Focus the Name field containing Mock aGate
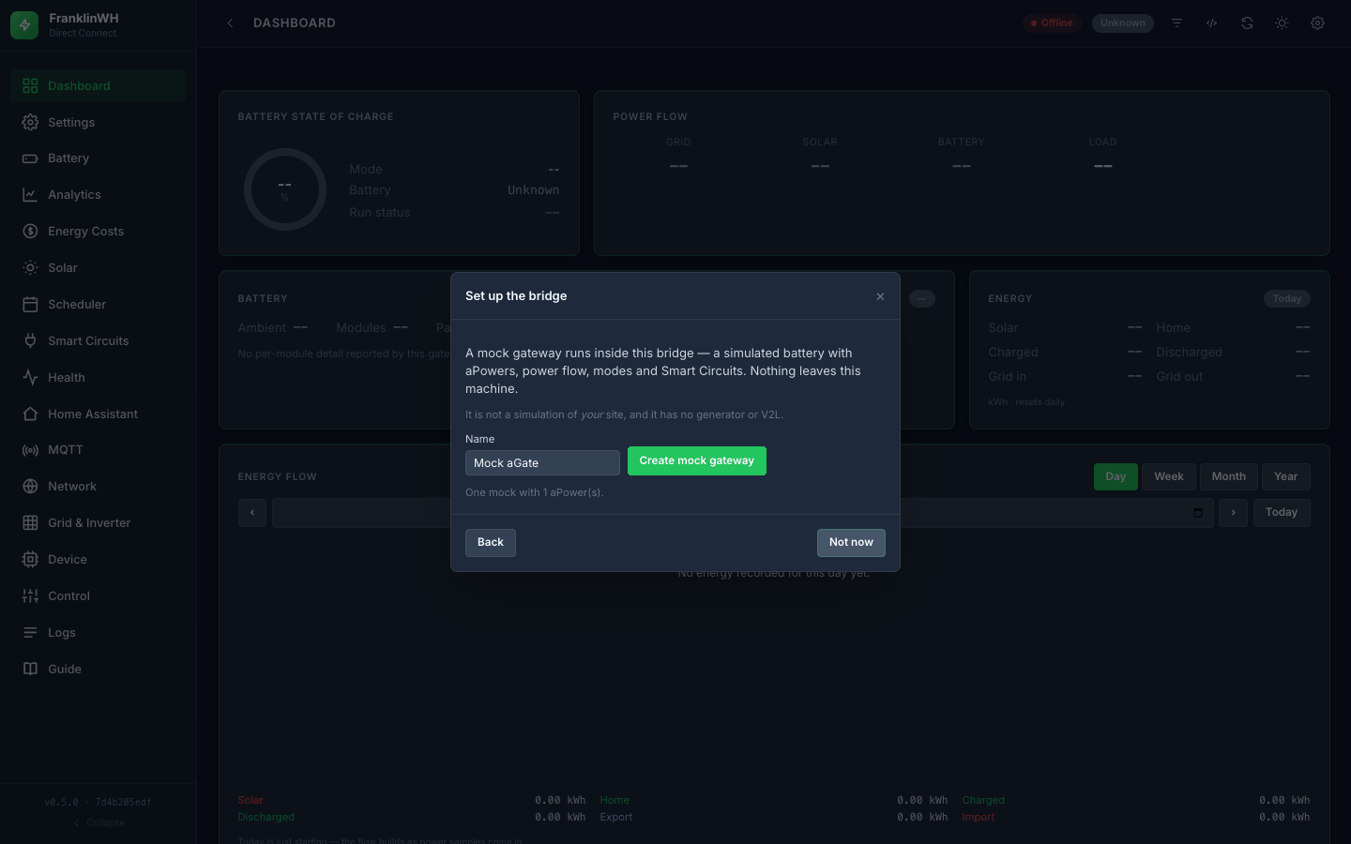 542,463
